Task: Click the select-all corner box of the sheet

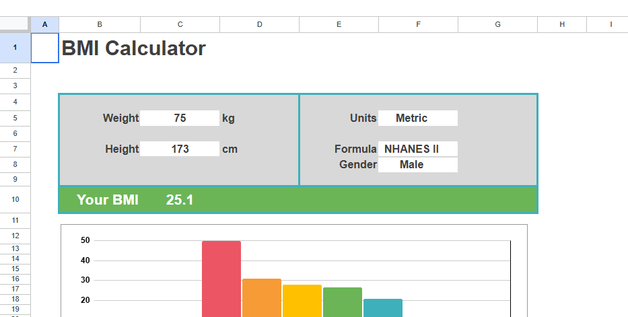Action: [15, 24]
